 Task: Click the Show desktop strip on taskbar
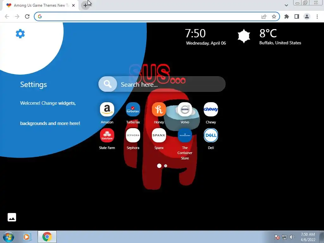[322, 237]
